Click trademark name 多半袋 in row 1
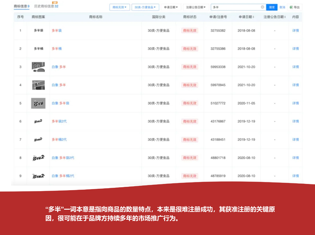The image size is (315, 235). click(57, 31)
